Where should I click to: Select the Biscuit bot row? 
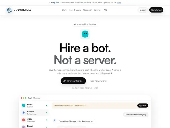[x=35, y=126]
